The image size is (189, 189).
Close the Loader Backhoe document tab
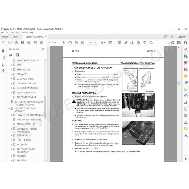46,37
